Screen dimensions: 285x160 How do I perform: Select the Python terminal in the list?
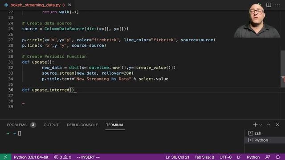pyautogui.click(x=265, y=140)
